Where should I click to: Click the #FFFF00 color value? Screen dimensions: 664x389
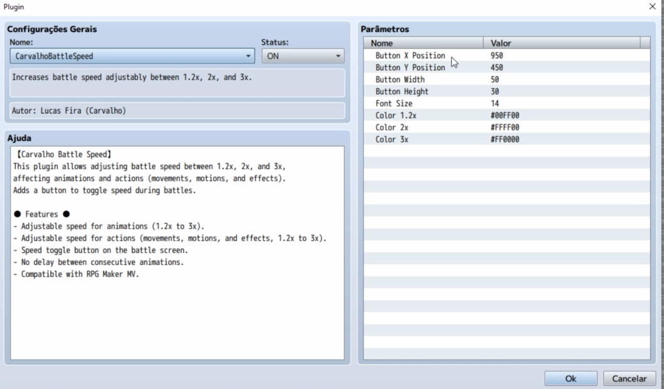tap(505, 127)
